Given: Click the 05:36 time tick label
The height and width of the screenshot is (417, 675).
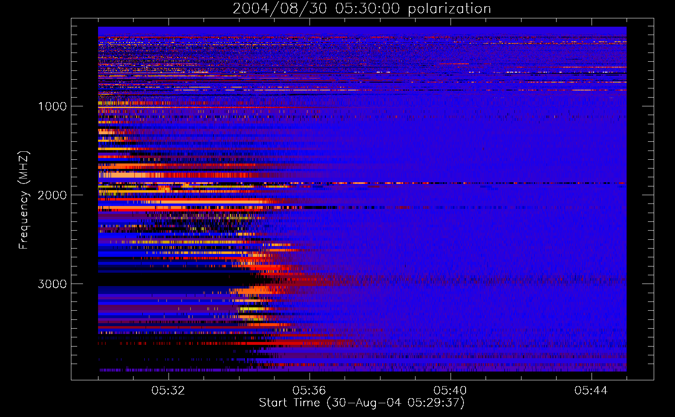Looking at the screenshot, I should 310,391.
